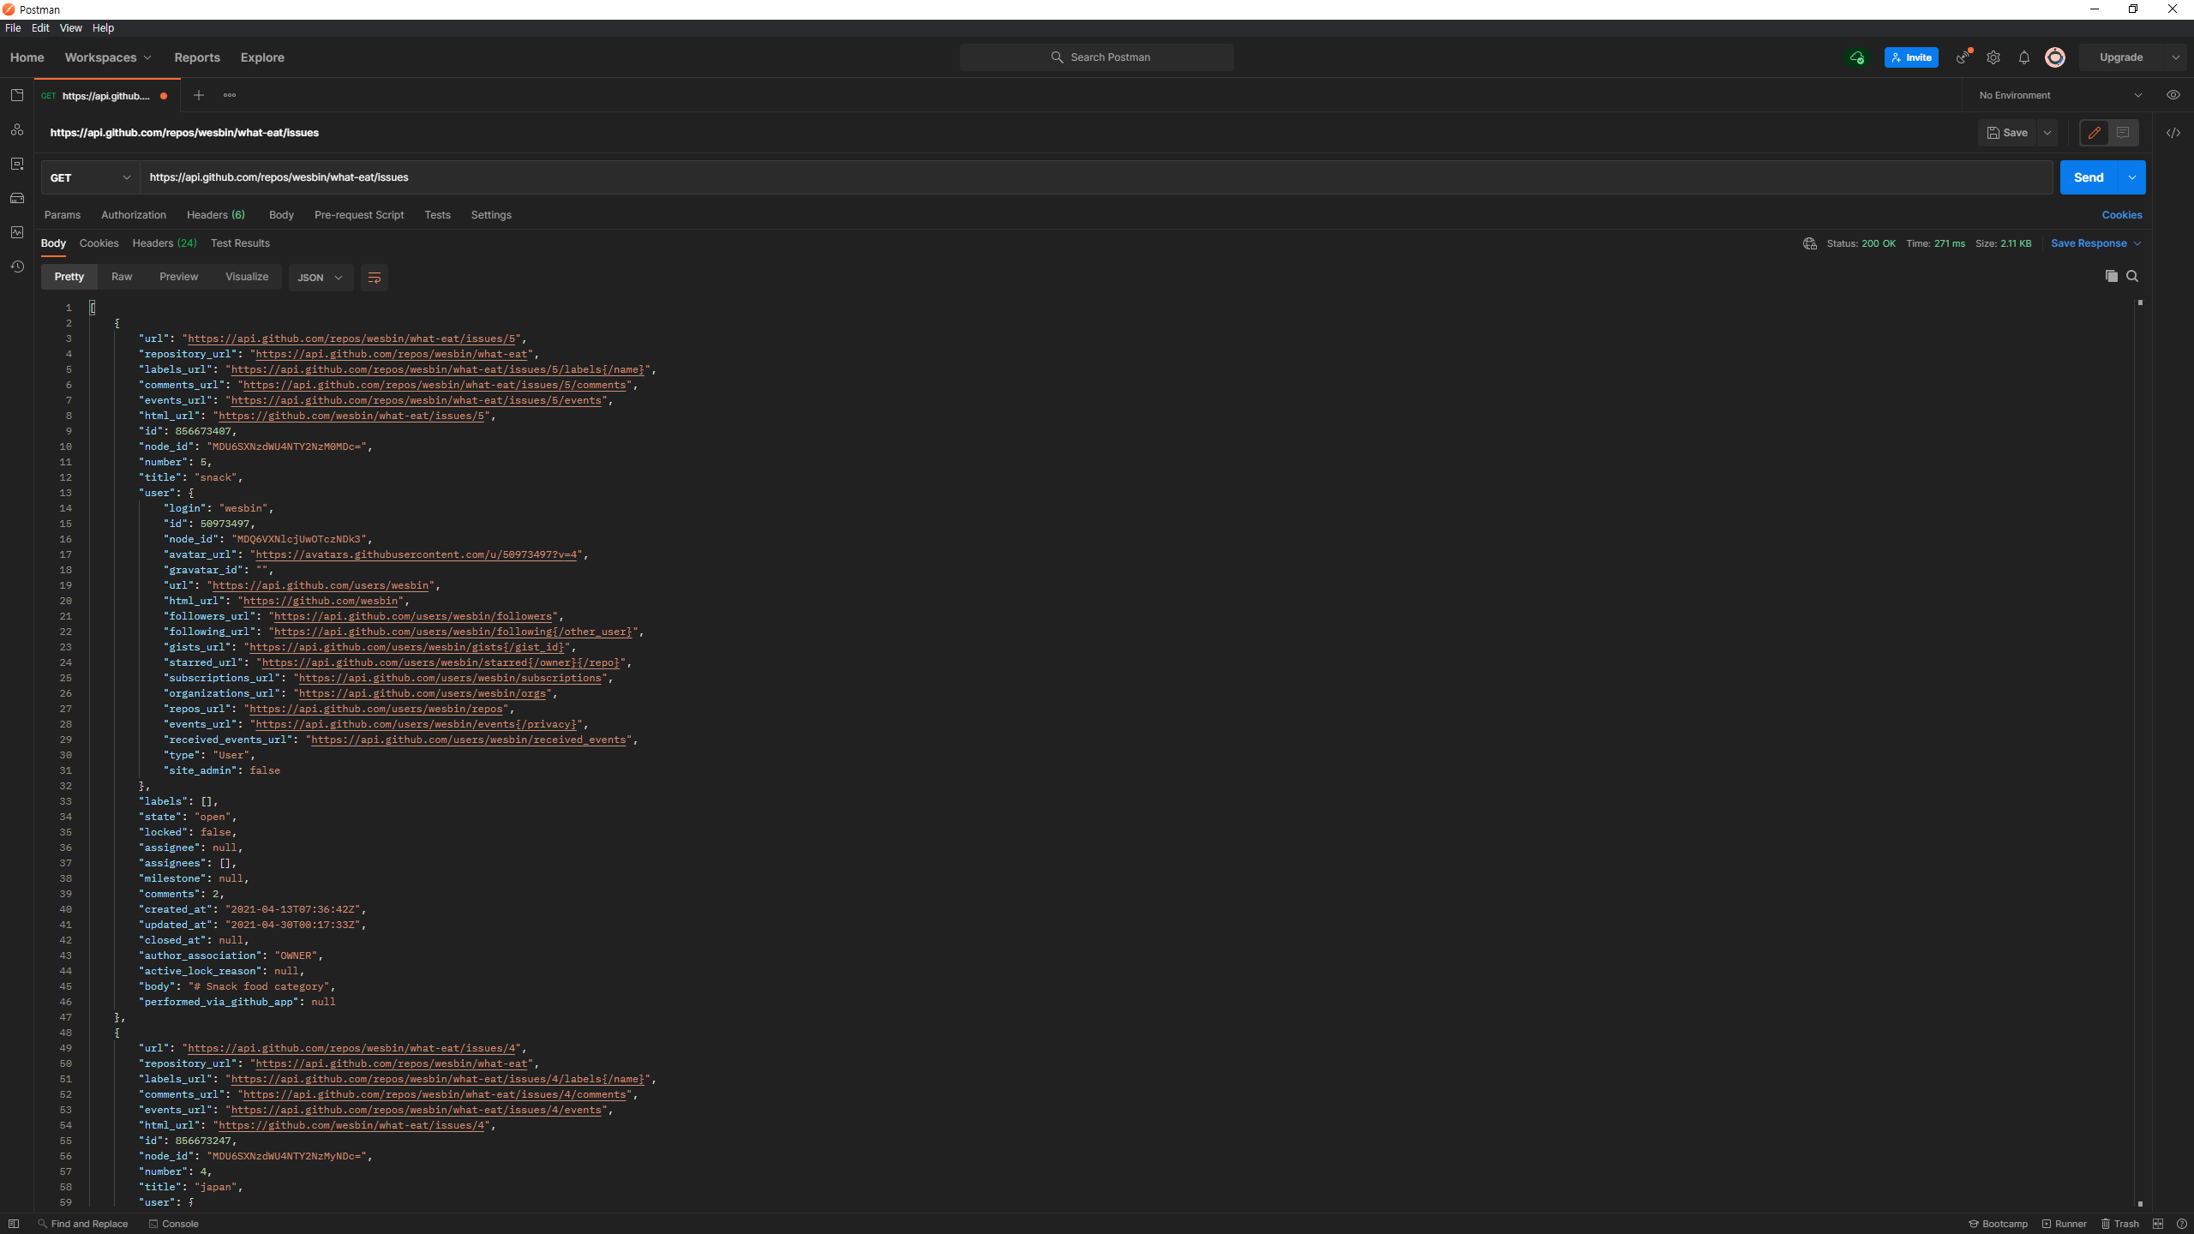Click the request URL input field
This screenshot has height=1234, width=2194.
coord(1097,177)
